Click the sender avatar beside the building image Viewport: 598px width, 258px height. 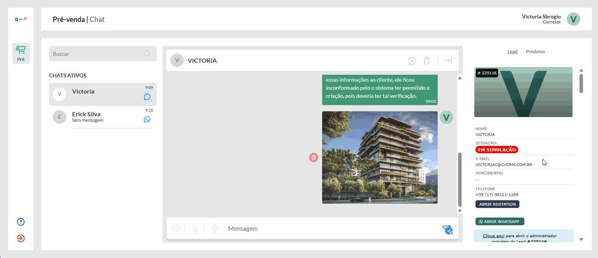(447, 117)
